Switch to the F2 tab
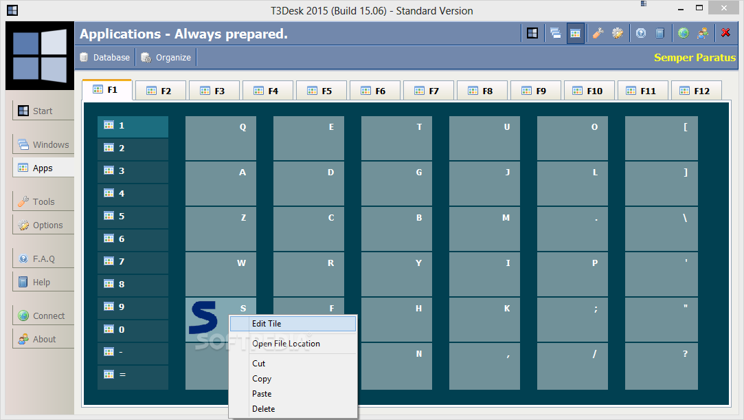Image resolution: width=744 pixels, height=420 pixels. 160,91
